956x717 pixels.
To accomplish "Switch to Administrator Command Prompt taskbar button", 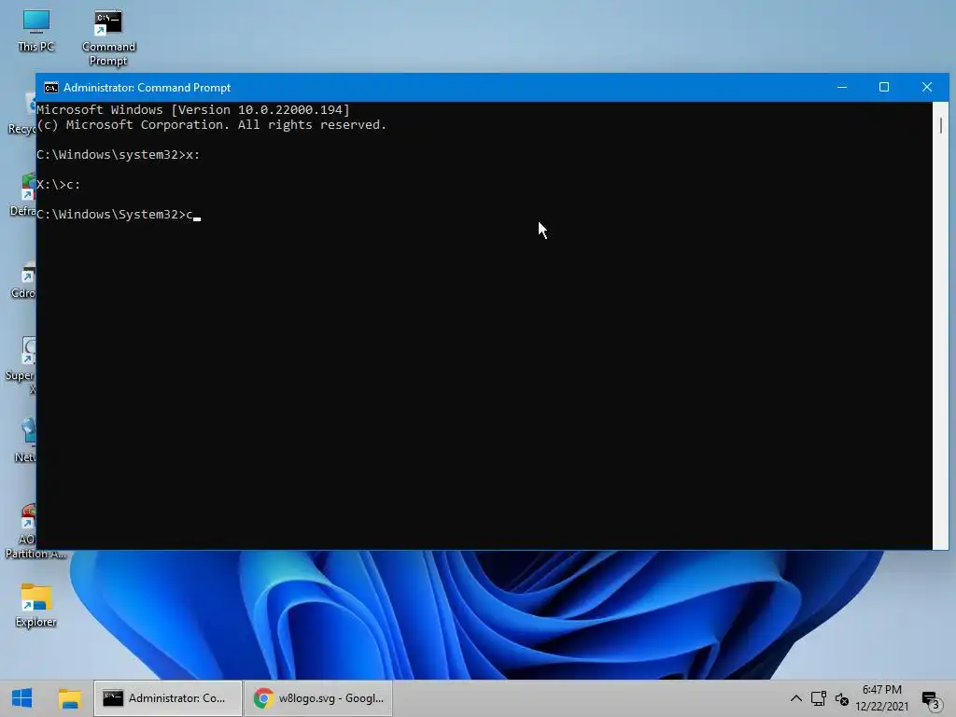I will point(168,698).
